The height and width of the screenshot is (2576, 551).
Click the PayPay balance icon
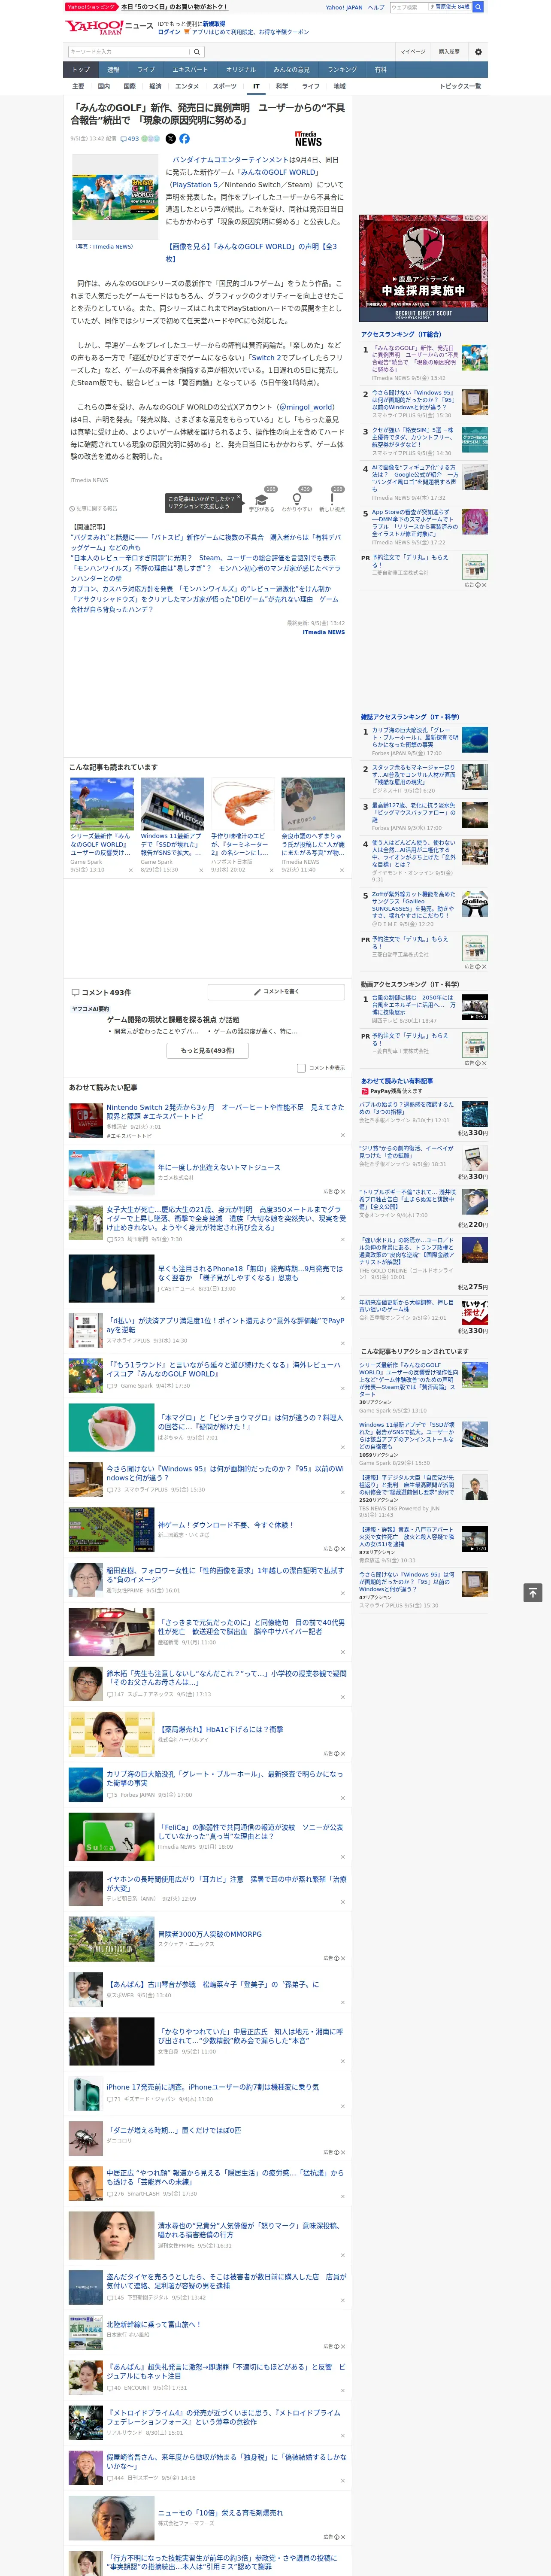click(365, 1091)
